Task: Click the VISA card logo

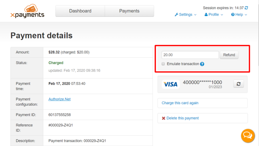Action: tap(170, 84)
